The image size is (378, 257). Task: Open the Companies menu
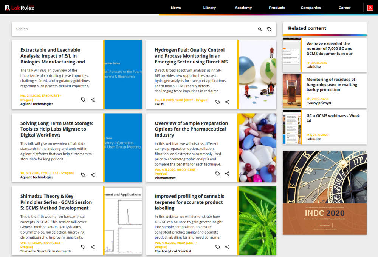coord(311,8)
